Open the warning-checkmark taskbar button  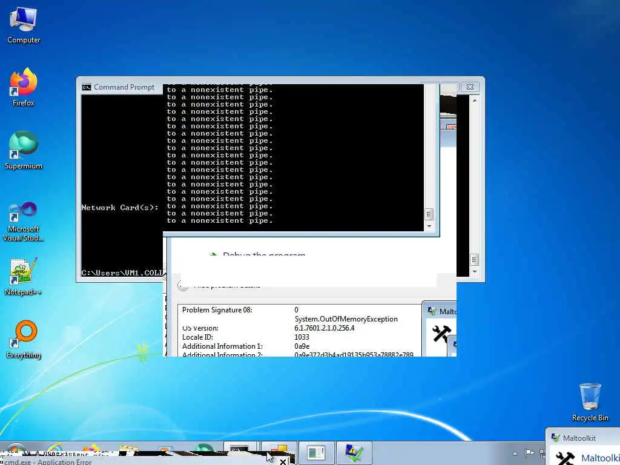point(354,452)
